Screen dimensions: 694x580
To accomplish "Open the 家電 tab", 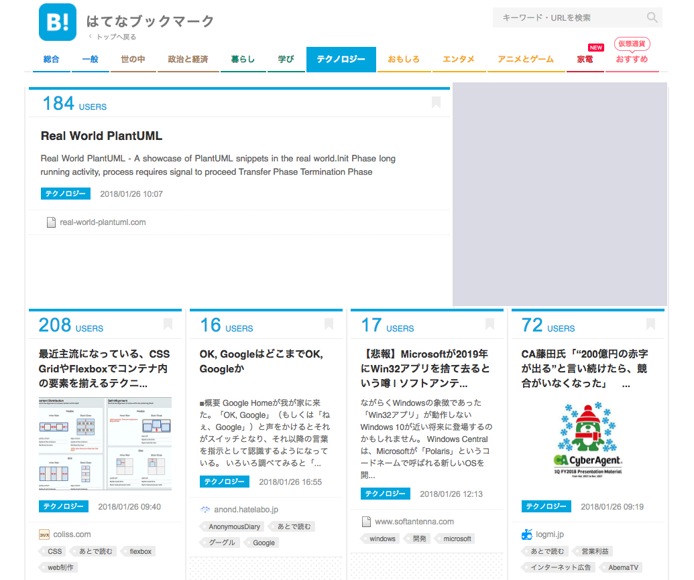I will click(585, 59).
